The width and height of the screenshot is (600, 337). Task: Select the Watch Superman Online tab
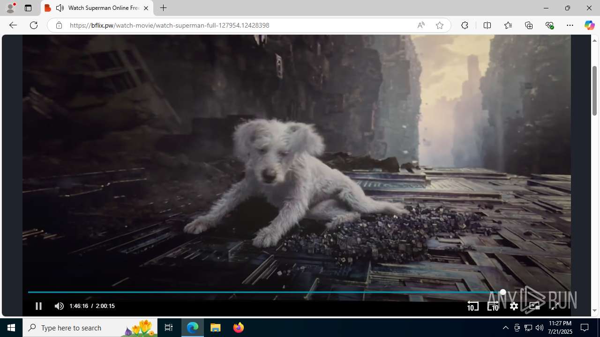(97, 8)
